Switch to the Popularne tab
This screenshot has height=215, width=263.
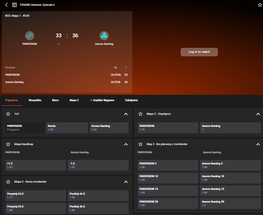click(x=12, y=100)
